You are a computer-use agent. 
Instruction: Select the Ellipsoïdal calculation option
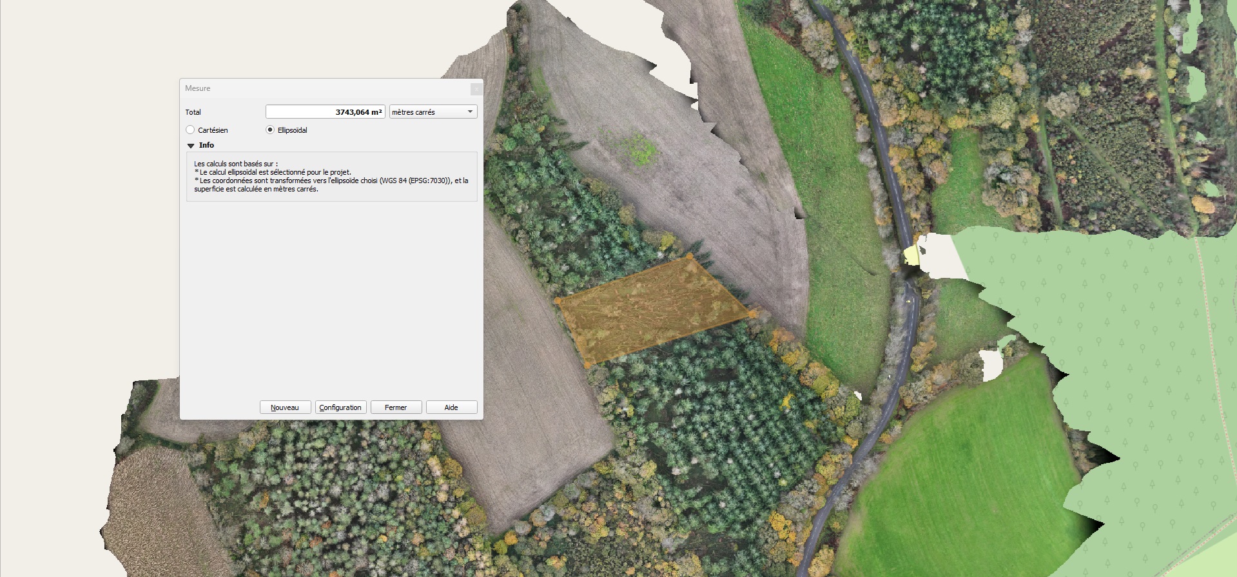coord(270,130)
